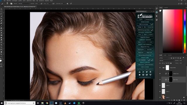Viewport: 187px width, 105px height.
Task: Toggle Quick Mask mode icon
Action: click(1, 64)
